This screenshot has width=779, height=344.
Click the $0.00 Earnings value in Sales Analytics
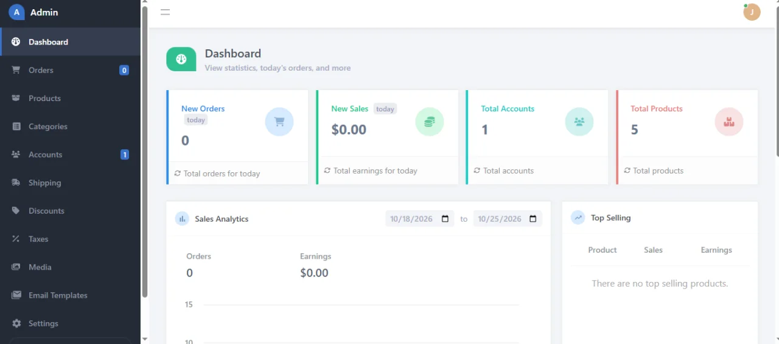coord(314,273)
